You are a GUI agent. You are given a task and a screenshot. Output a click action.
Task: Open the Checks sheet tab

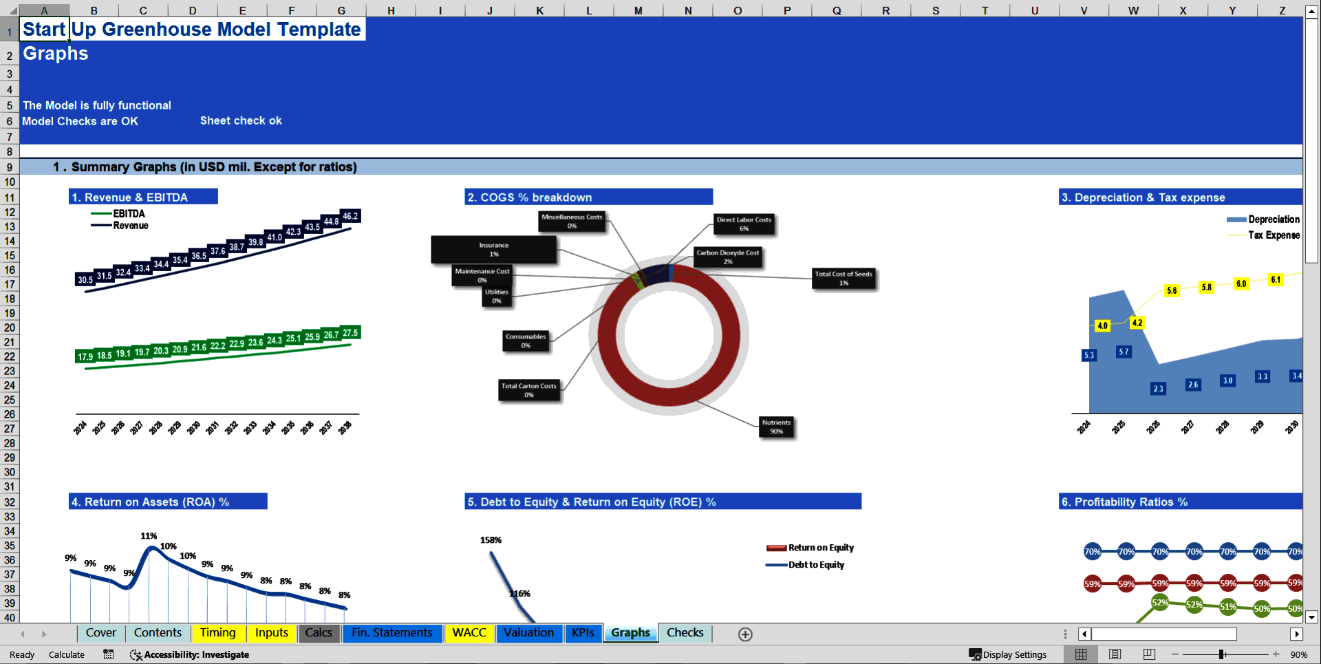pyautogui.click(x=685, y=633)
